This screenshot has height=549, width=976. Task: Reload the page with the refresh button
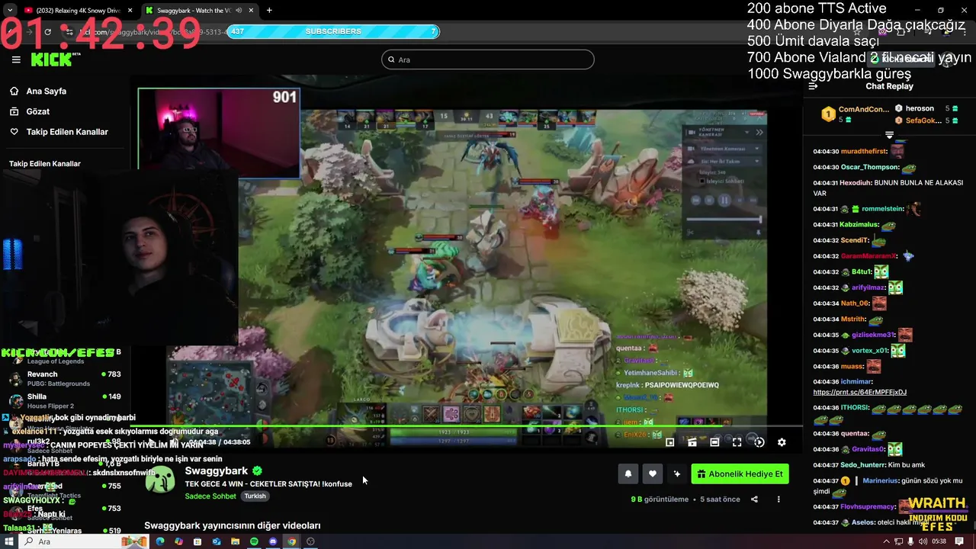pos(47,32)
